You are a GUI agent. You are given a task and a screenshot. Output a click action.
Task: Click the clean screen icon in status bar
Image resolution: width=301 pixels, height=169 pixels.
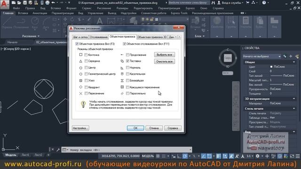[x=292, y=156]
